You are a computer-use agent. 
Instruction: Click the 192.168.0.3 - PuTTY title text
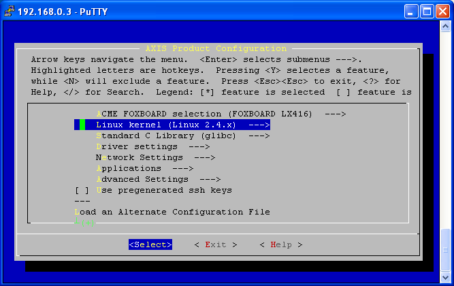click(63, 12)
